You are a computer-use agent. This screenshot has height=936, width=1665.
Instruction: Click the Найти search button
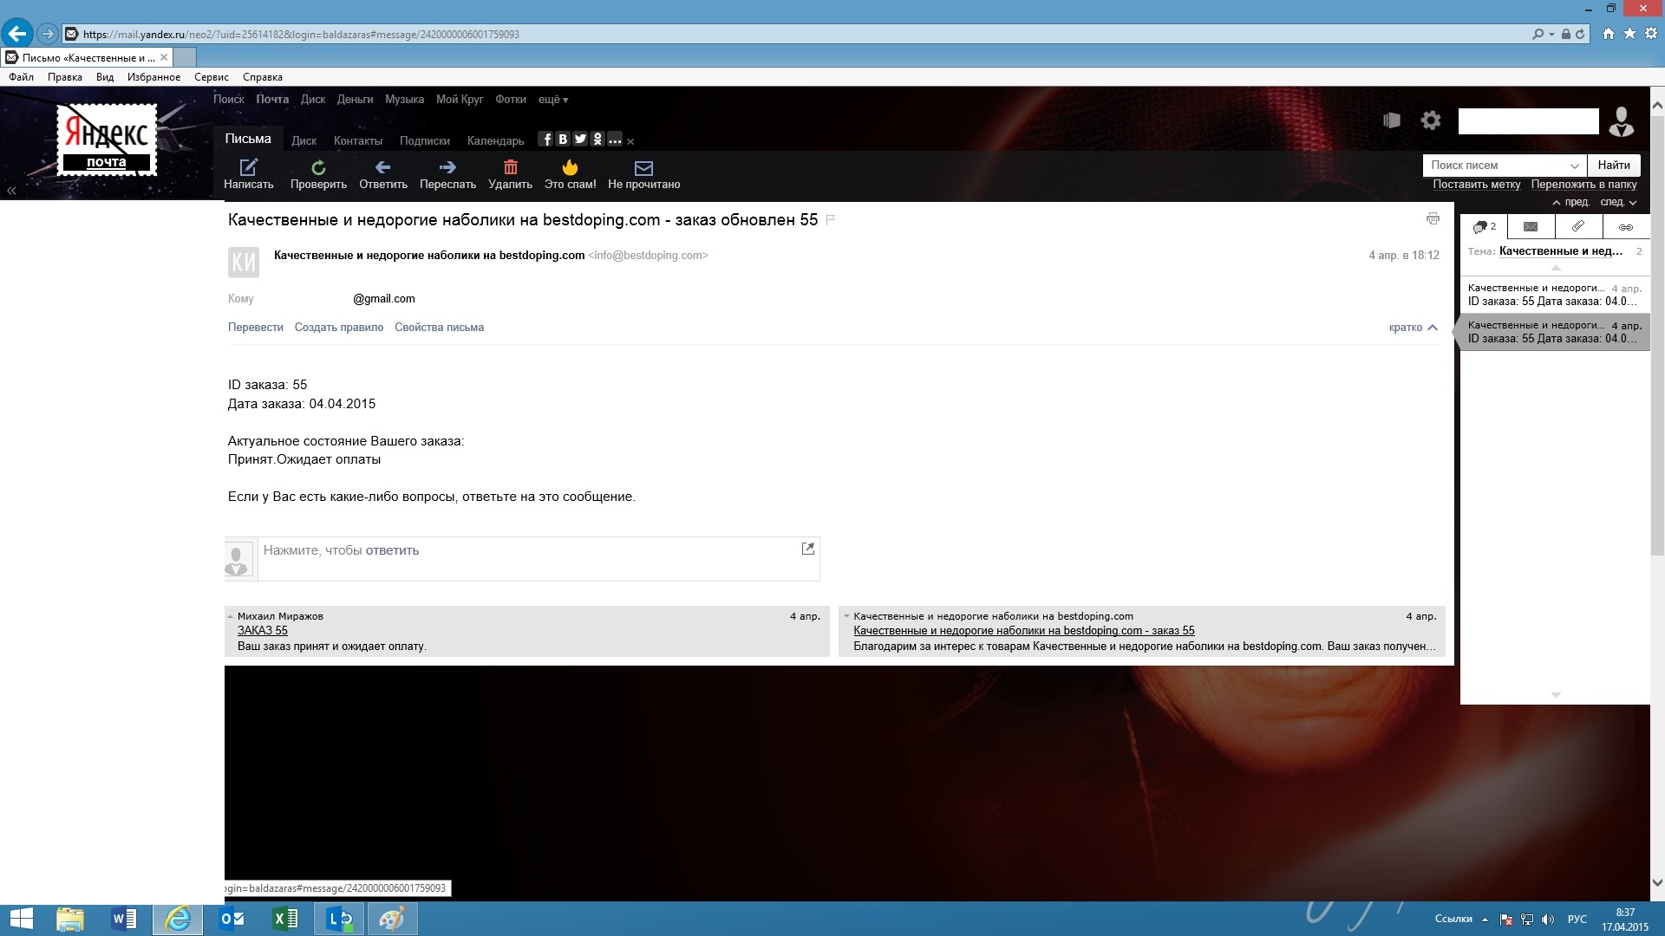(x=1613, y=166)
